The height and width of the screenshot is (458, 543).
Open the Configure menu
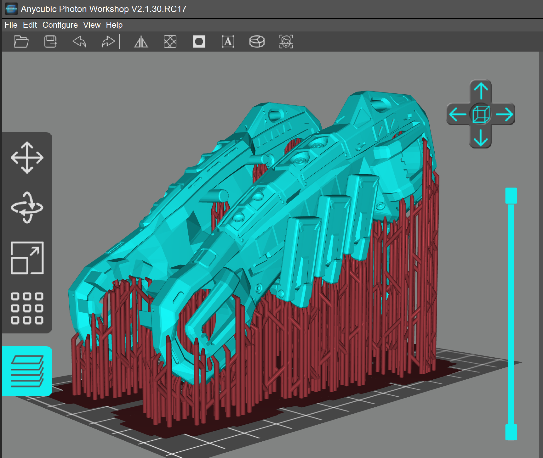pyautogui.click(x=60, y=25)
